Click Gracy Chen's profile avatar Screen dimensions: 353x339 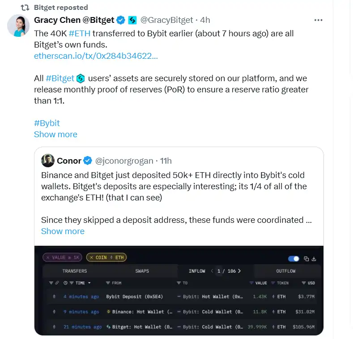(x=18, y=26)
